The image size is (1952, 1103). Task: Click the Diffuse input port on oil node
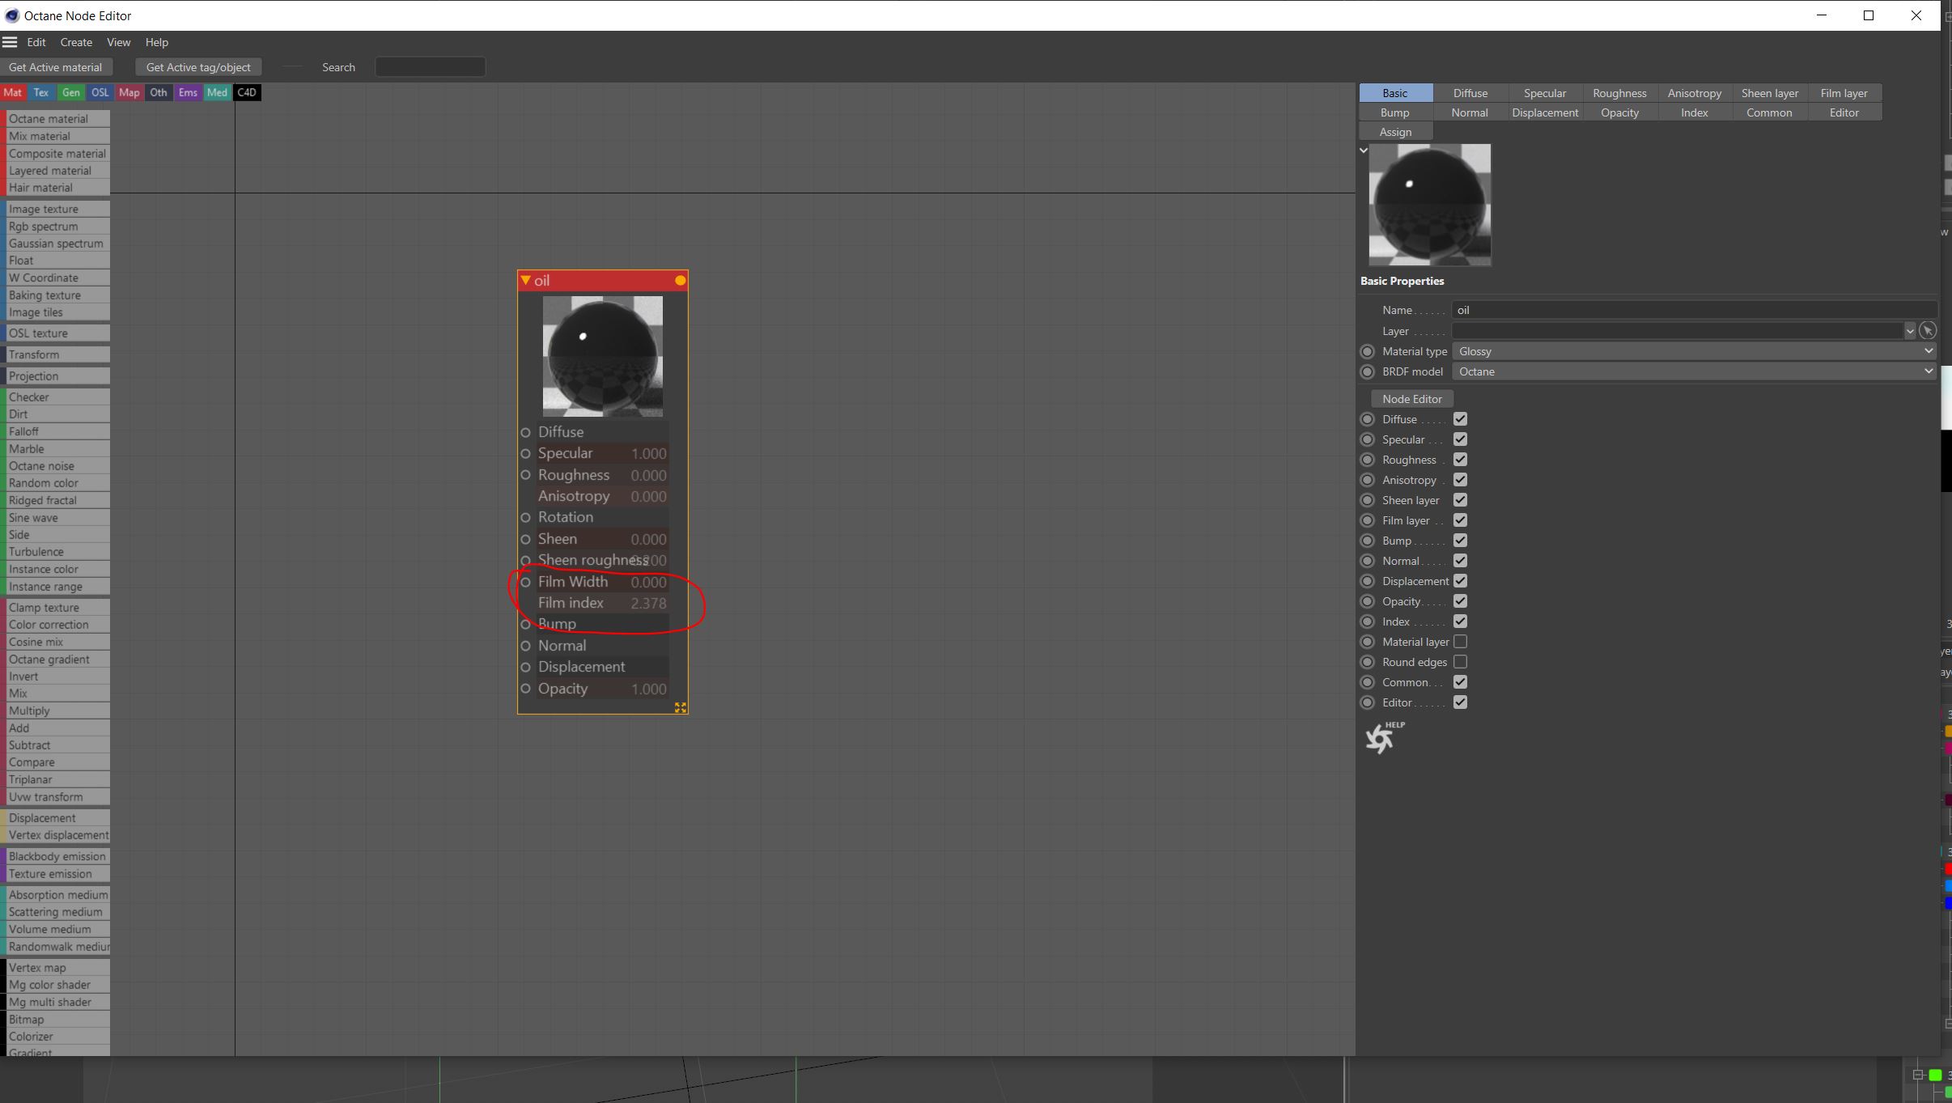pyautogui.click(x=525, y=432)
